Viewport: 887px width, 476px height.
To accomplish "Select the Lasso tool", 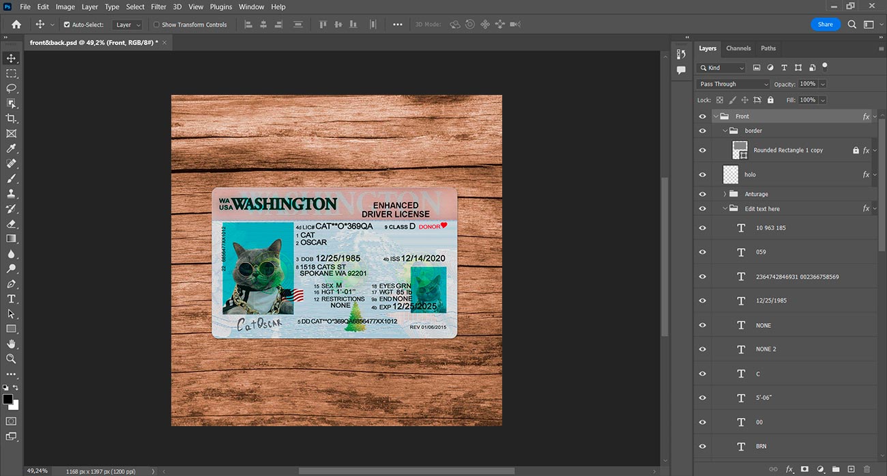I will click(12, 88).
